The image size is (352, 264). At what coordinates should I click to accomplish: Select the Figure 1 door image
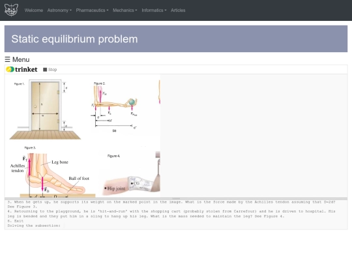click(x=45, y=110)
